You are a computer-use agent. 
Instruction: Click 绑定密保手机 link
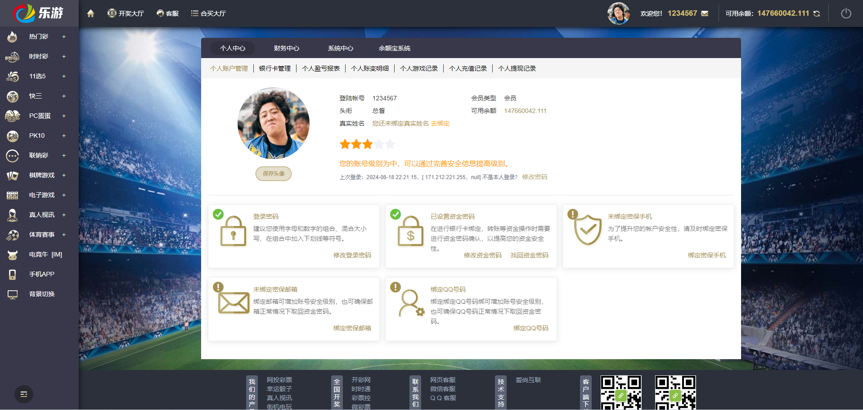click(707, 255)
